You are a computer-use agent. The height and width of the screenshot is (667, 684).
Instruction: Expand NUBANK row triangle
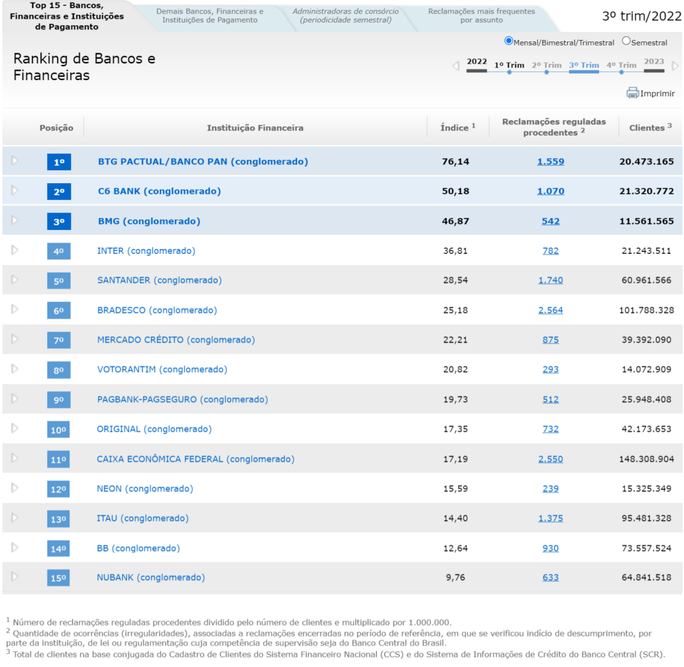[x=15, y=577]
